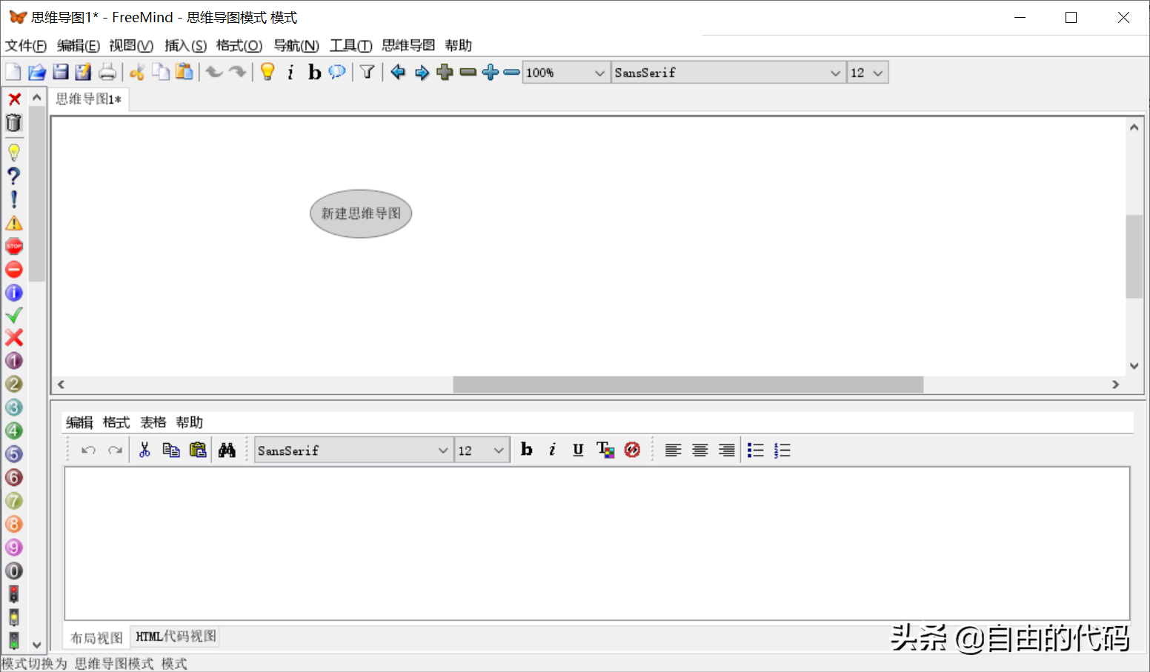Viewport: 1150px width, 672px height.
Task: Redo the action in main toolbar
Action: [238, 72]
